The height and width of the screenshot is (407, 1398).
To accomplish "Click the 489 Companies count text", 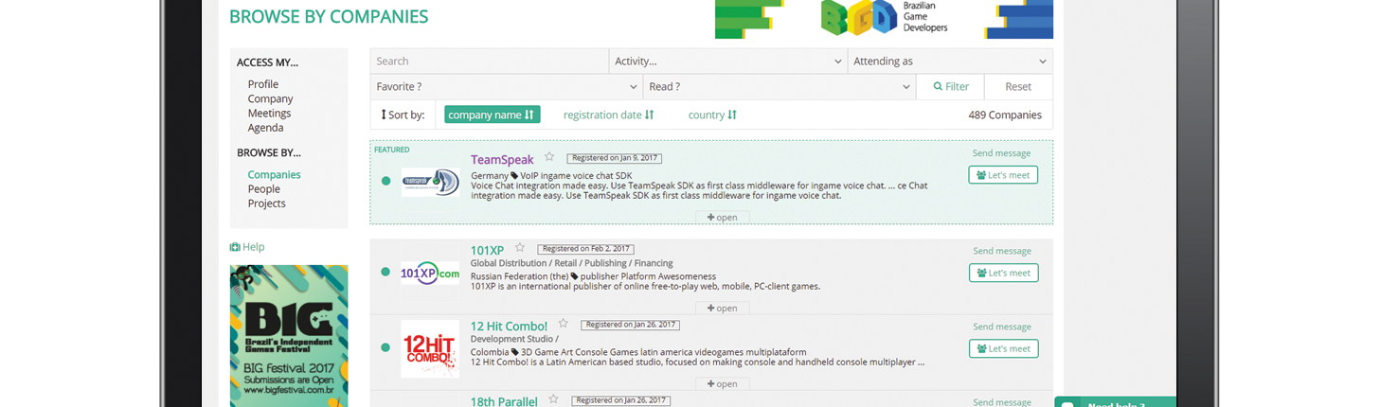I will click(x=1005, y=115).
